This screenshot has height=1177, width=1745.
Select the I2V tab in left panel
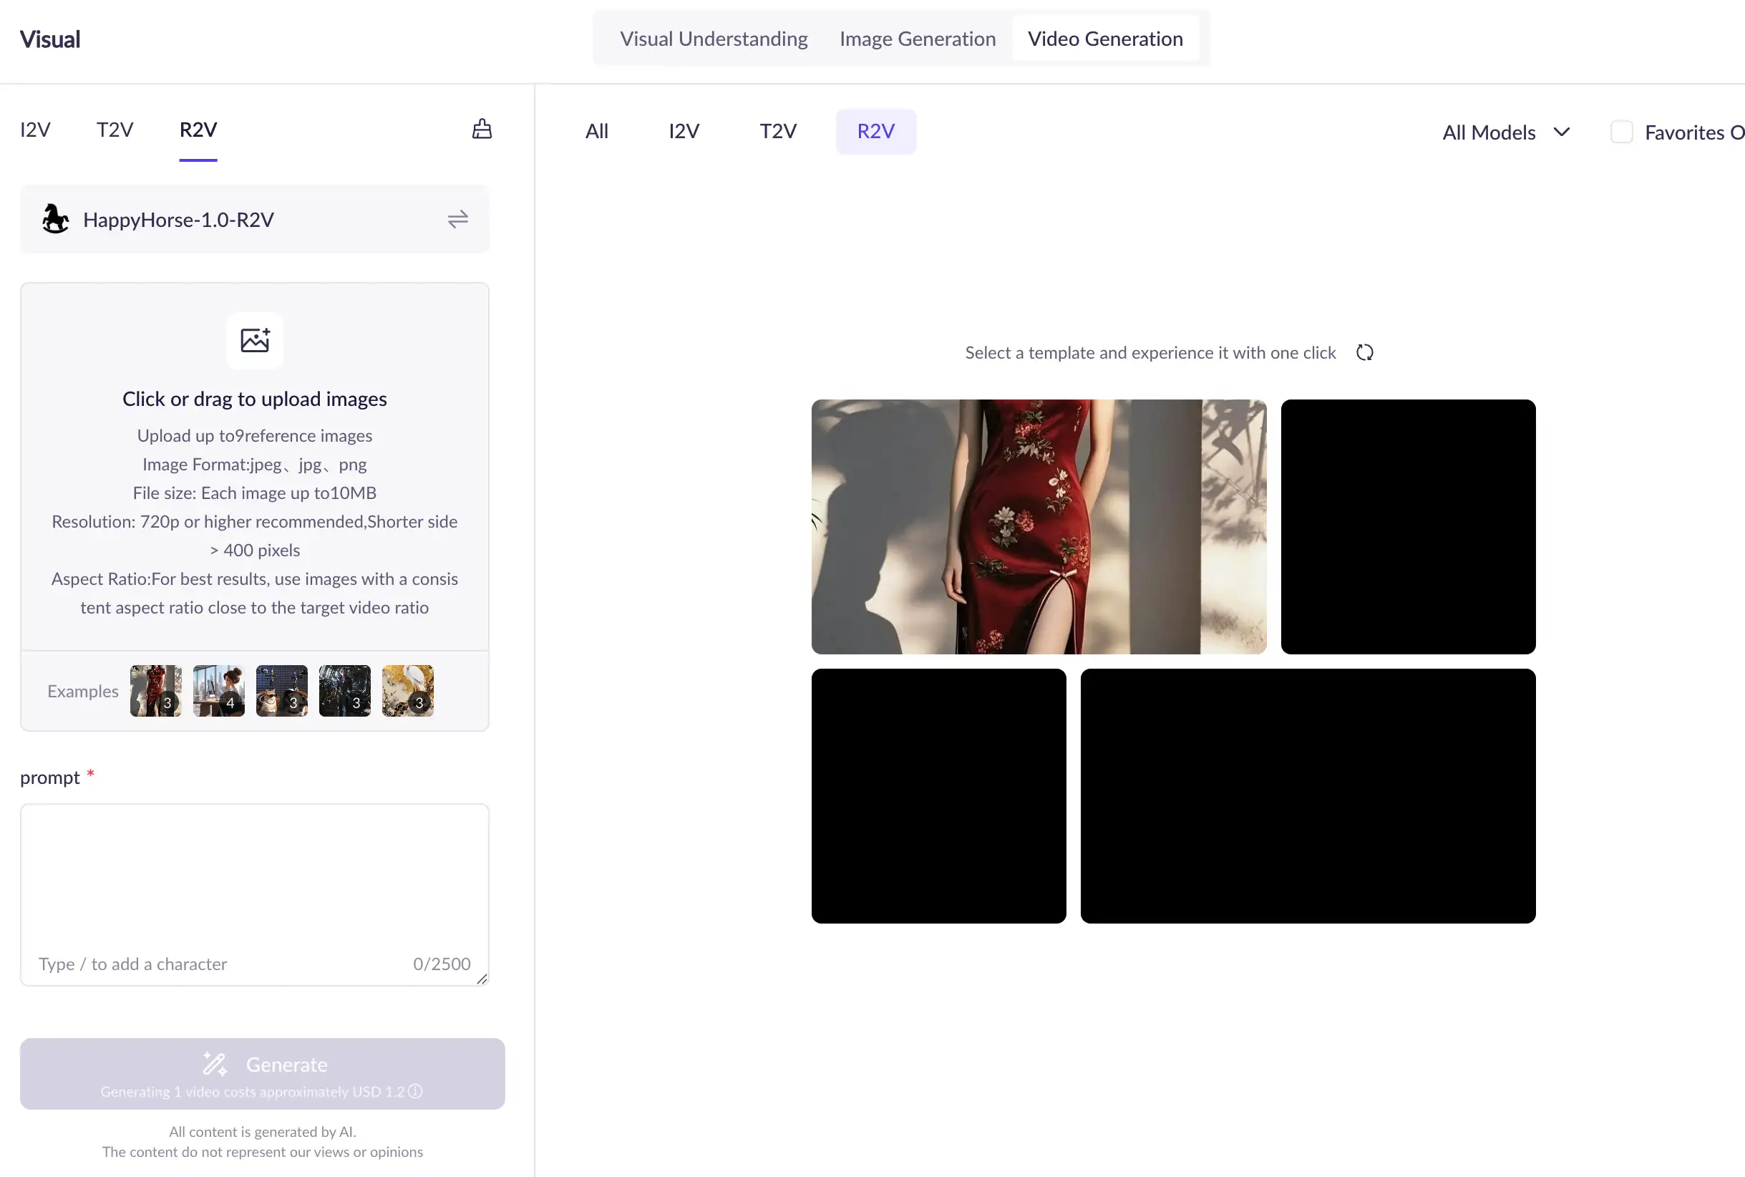(x=35, y=130)
